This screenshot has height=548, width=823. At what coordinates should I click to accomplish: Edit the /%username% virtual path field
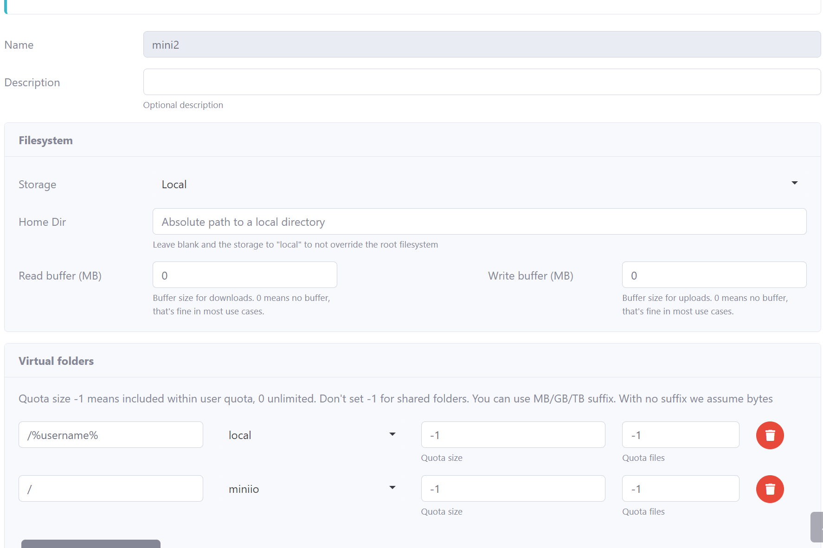pyautogui.click(x=111, y=435)
